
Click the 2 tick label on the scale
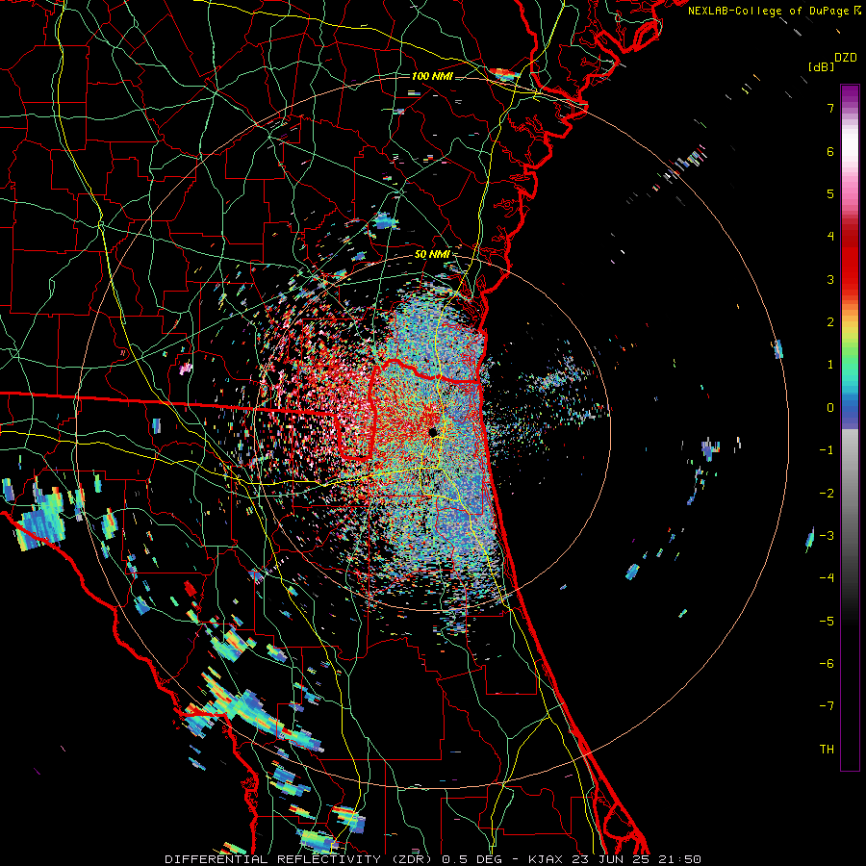pyautogui.click(x=830, y=322)
